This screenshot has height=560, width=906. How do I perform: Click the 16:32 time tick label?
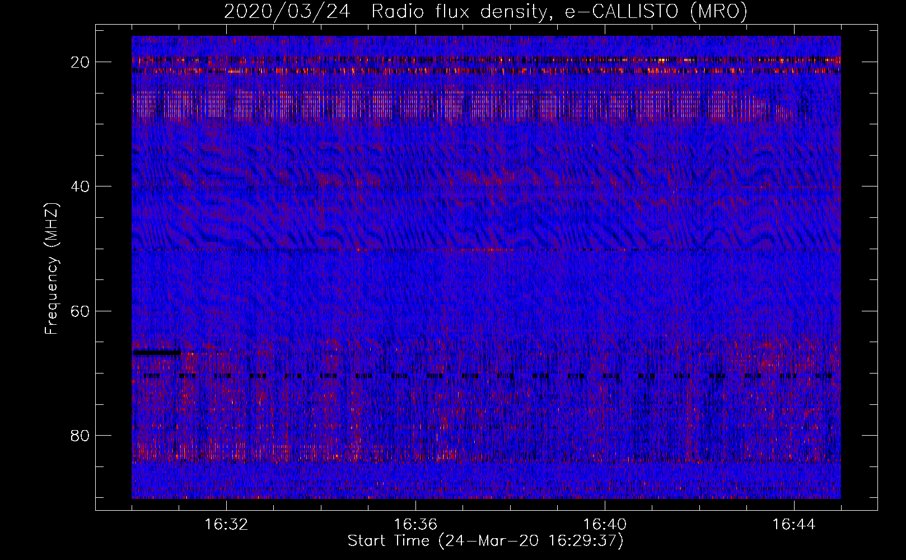tap(226, 525)
